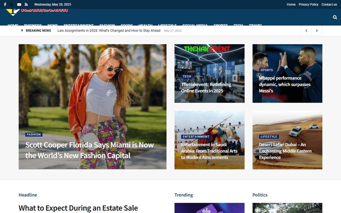Click the Politics article tree thumbnail
Viewport: 341px width, 213px height.
[x=287, y=208]
